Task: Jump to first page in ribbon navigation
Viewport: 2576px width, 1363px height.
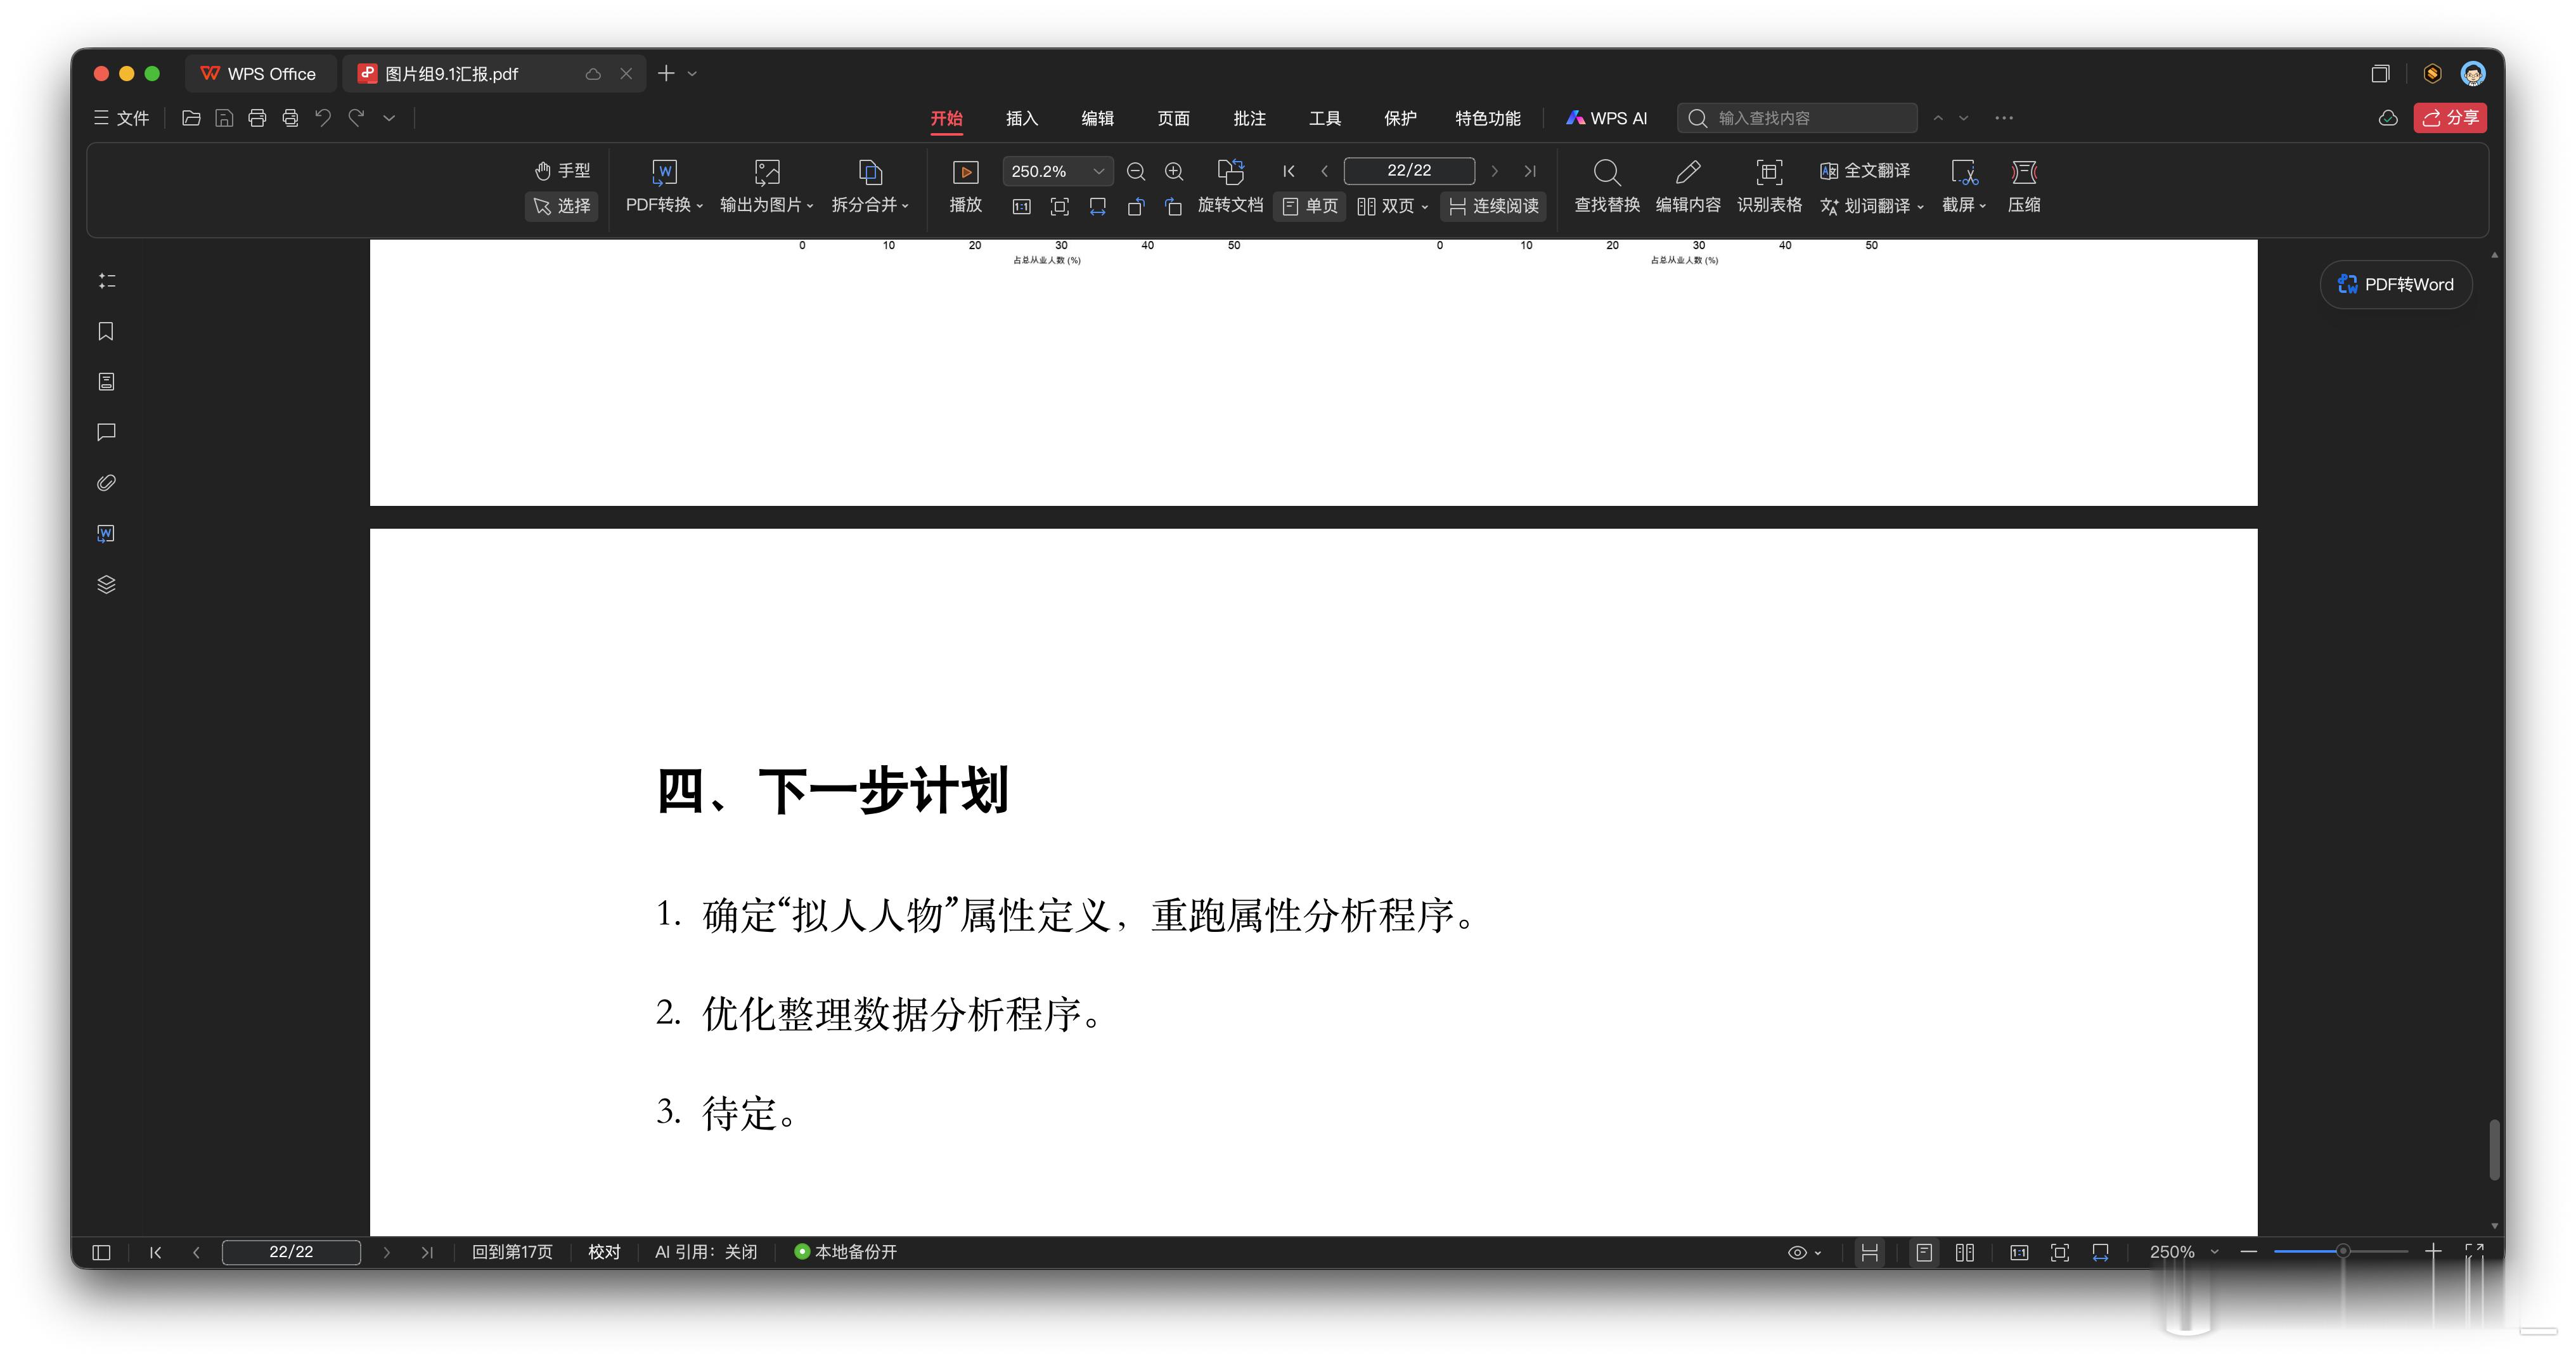Action: click(x=1289, y=171)
